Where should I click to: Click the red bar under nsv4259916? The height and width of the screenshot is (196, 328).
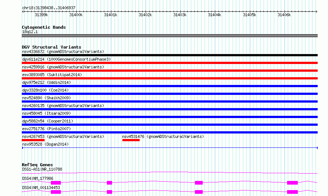tap(170, 71)
